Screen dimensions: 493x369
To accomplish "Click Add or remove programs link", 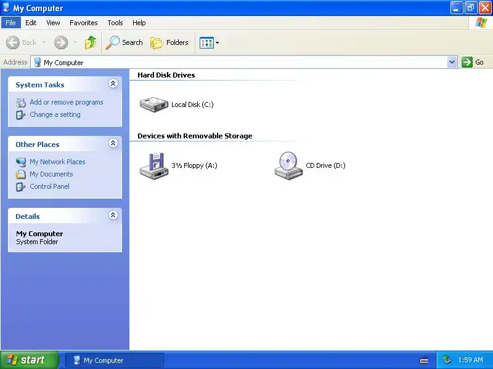I will click(67, 102).
